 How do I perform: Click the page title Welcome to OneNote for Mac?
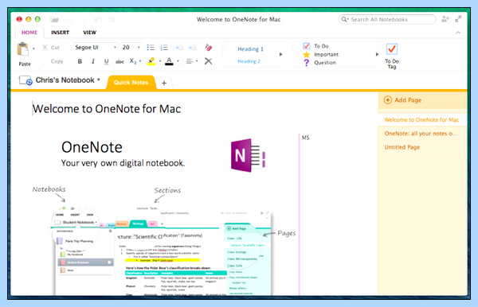(x=107, y=109)
